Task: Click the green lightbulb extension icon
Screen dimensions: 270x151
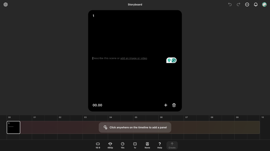Action: (169, 60)
